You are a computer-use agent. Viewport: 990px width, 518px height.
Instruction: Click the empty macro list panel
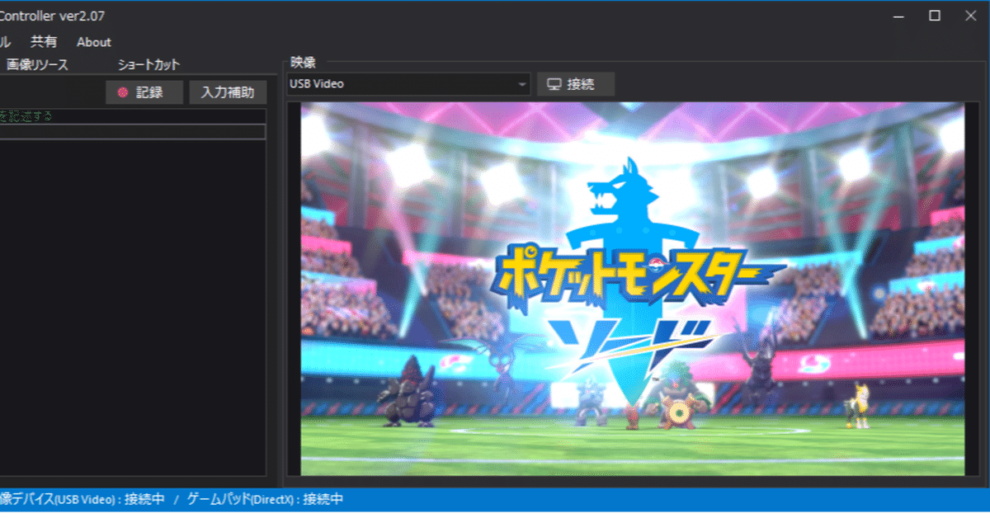click(x=132, y=313)
